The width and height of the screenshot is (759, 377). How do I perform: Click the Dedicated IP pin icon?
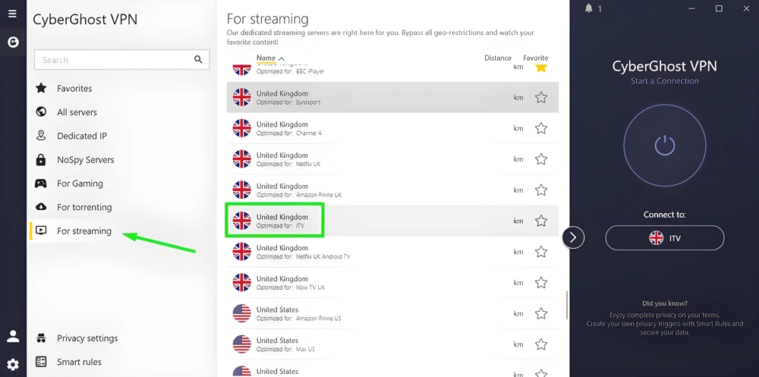[x=41, y=136]
